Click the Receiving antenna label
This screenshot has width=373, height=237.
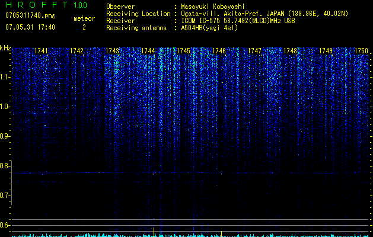136,28
